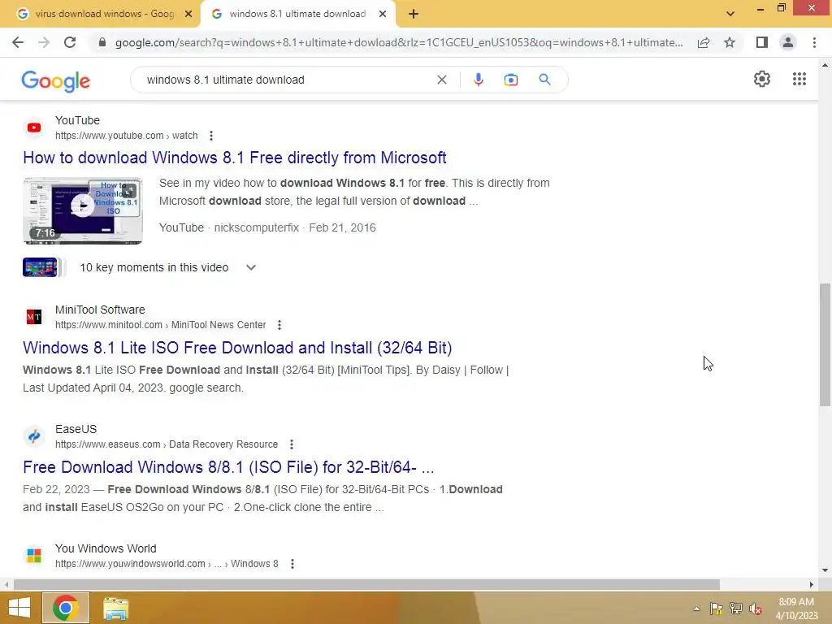The width and height of the screenshot is (832, 624).
Task: Open Google quick settings gear
Action: (x=762, y=79)
